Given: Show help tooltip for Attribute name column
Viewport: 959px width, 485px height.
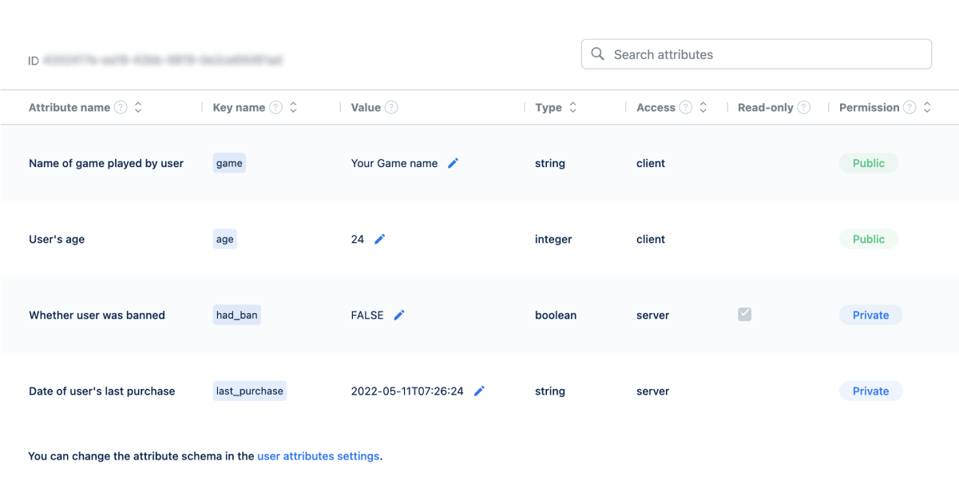Looking at the screenshot, I should [x=121, y=108].
